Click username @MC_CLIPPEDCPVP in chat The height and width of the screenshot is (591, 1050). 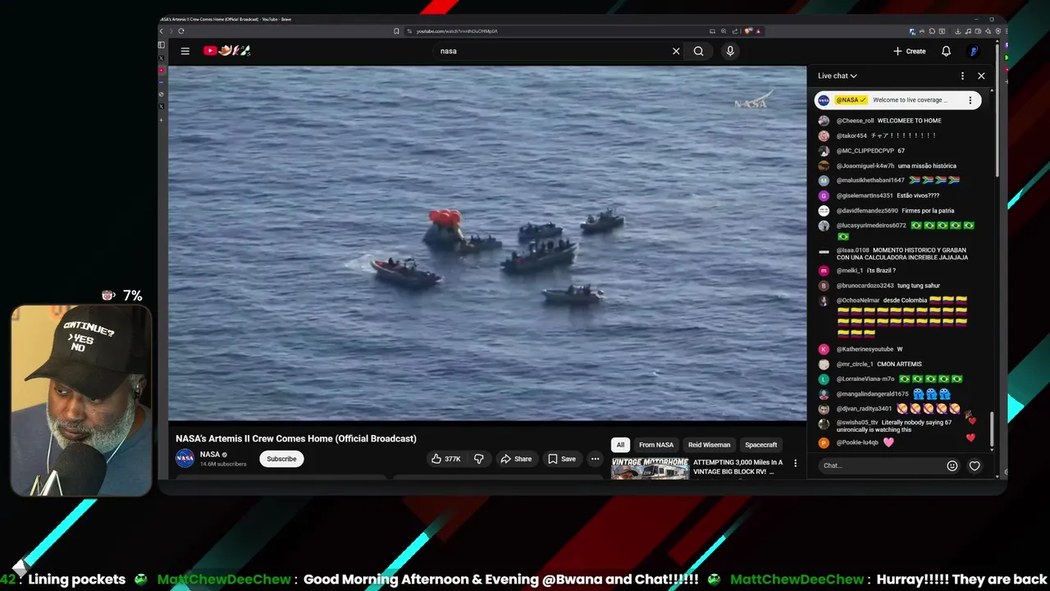[865, 150]
